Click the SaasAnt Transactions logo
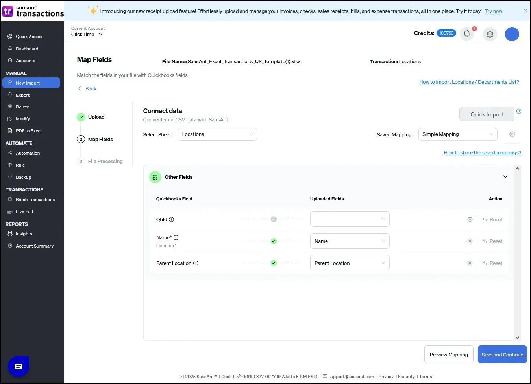Image resolution: width=531 pixels, height=384 pixels. 33,11
